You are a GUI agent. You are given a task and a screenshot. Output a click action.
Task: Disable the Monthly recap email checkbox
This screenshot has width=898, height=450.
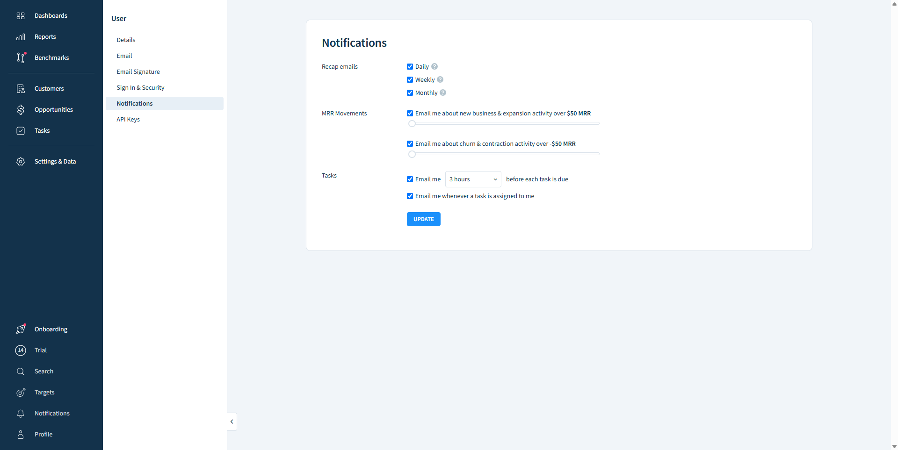click(x=410, y=93)
